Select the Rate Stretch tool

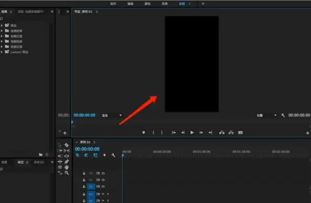click(x=60, y=173)
